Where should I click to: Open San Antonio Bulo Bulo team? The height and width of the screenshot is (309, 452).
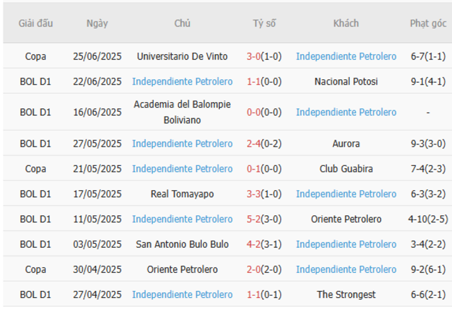[x=182, y=244]
